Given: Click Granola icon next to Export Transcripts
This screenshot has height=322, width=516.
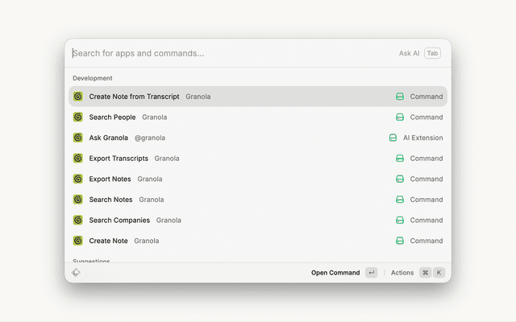Looking at the screenshot, I should [x=78, y=159].
